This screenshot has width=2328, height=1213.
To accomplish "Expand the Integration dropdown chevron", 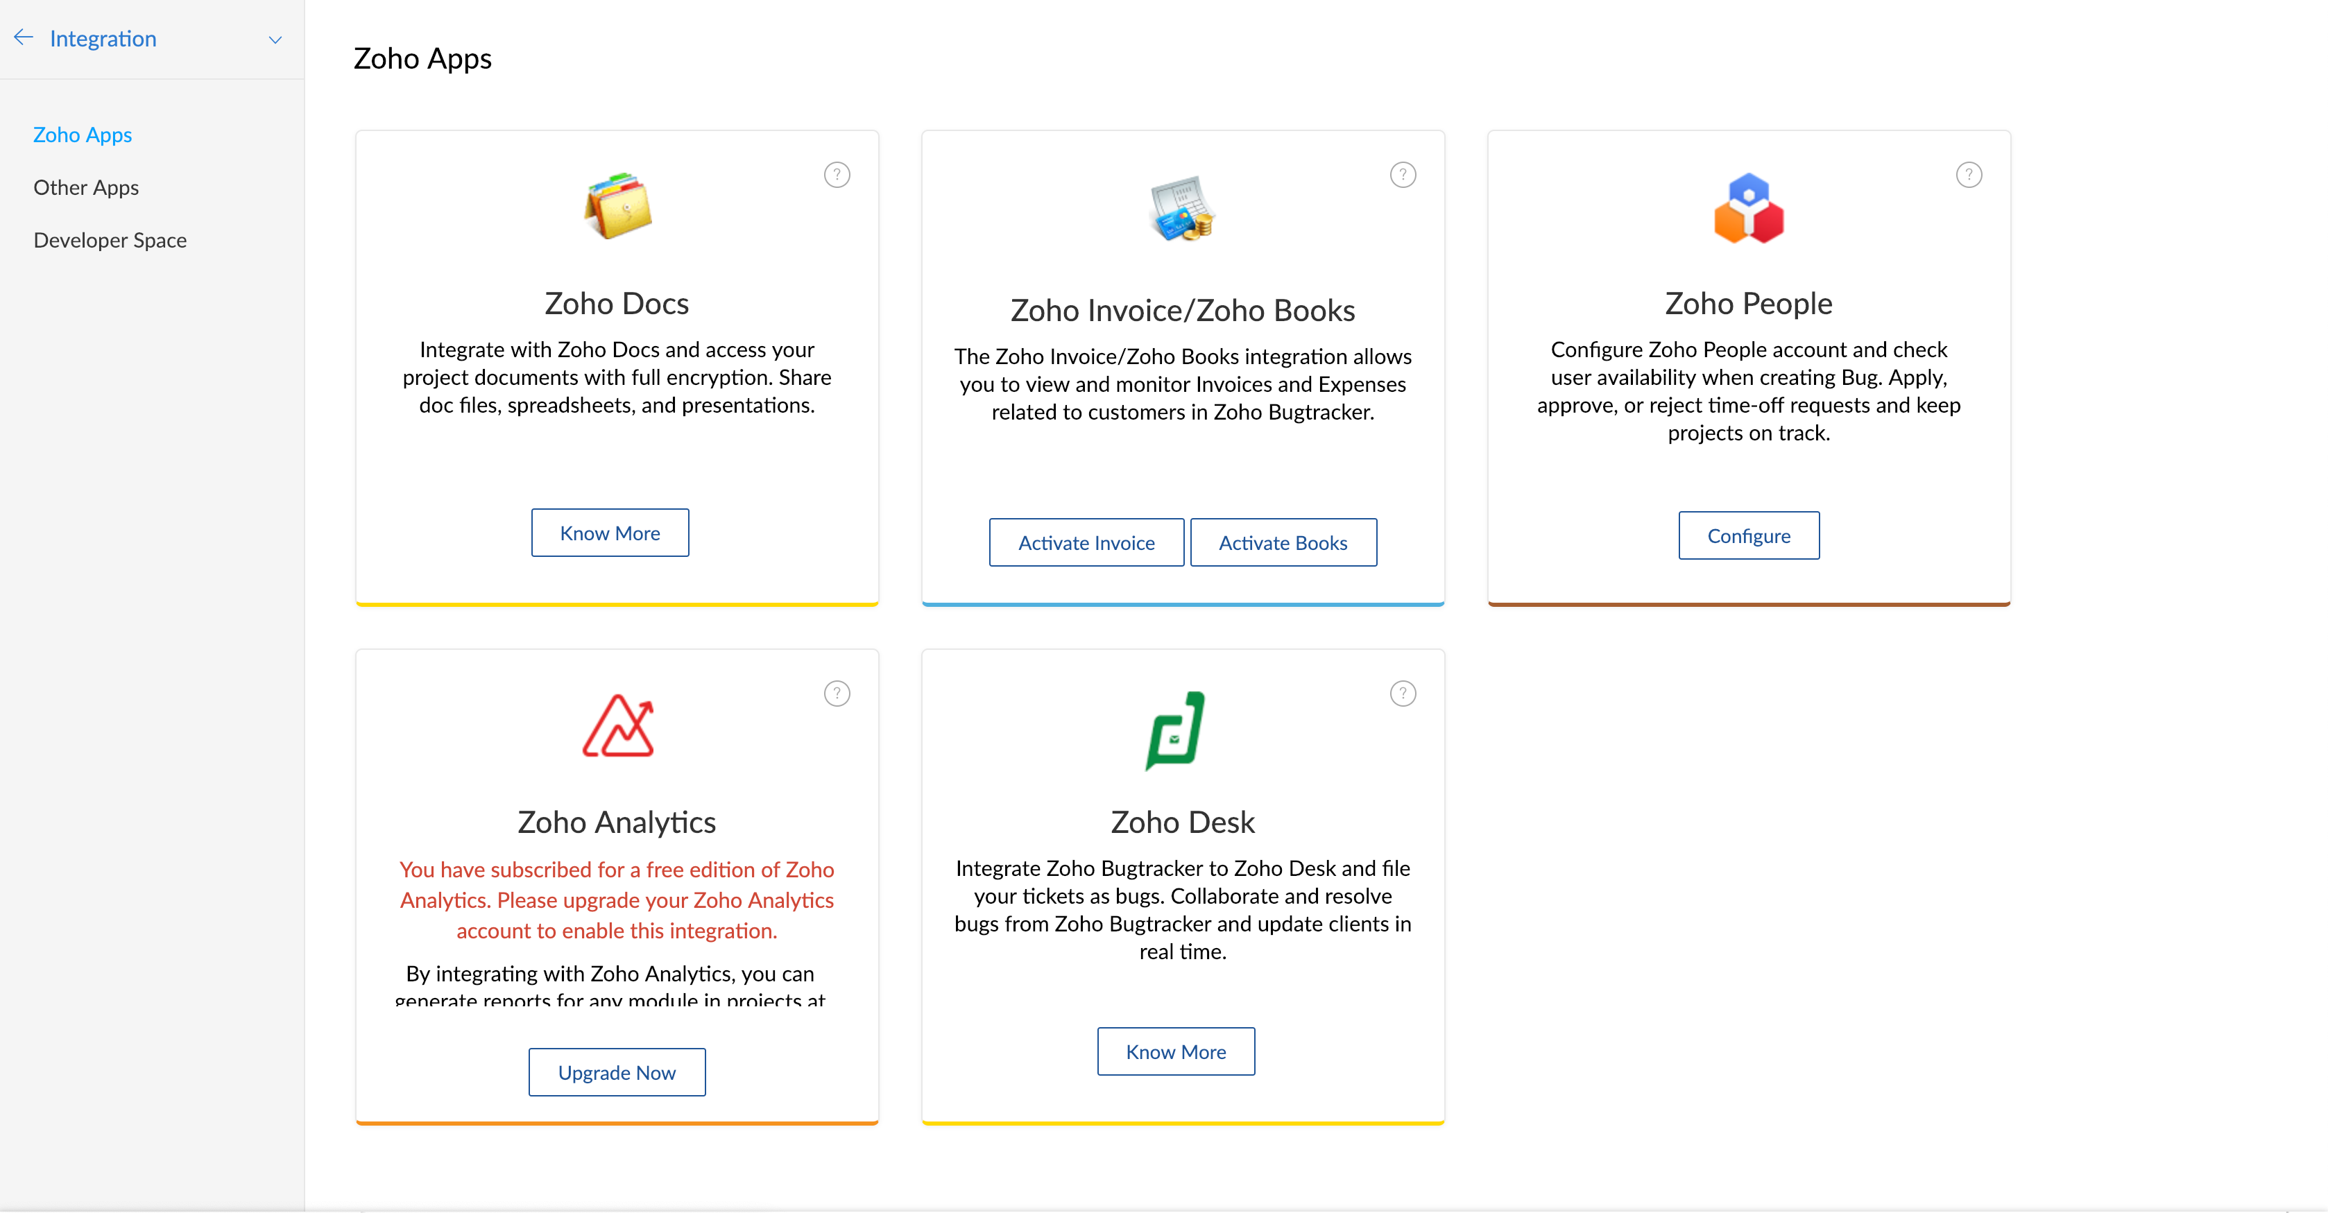I will [x=275, y=39].
